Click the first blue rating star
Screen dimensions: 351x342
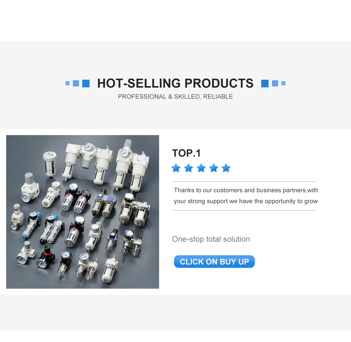point(176,168)
